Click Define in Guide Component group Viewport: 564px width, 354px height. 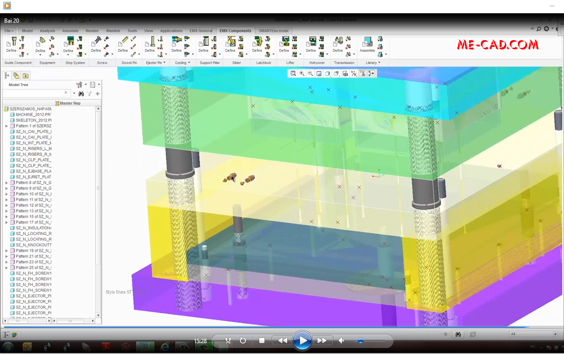coord(10,49)
